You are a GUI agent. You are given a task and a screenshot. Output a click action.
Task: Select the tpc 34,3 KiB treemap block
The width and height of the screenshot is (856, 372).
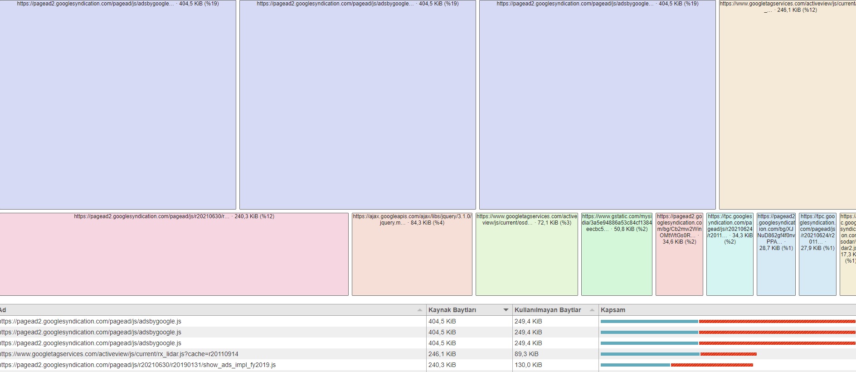pyautogui.click(x=730, y=255)
